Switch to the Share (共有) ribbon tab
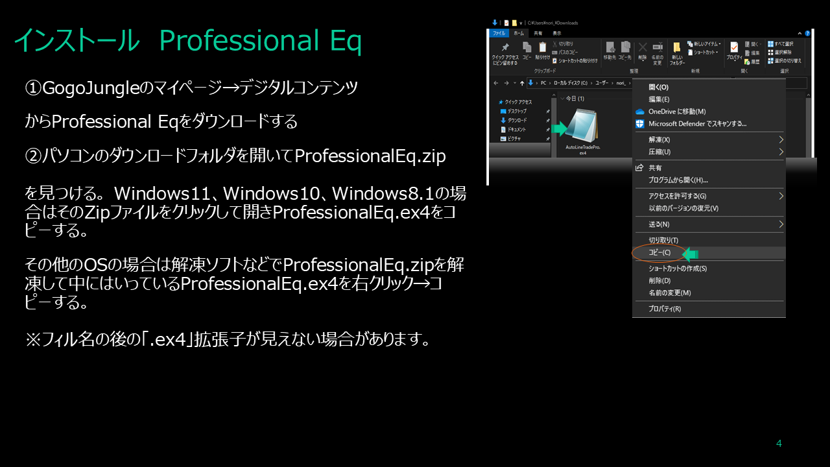 click(x=538, y=33)
